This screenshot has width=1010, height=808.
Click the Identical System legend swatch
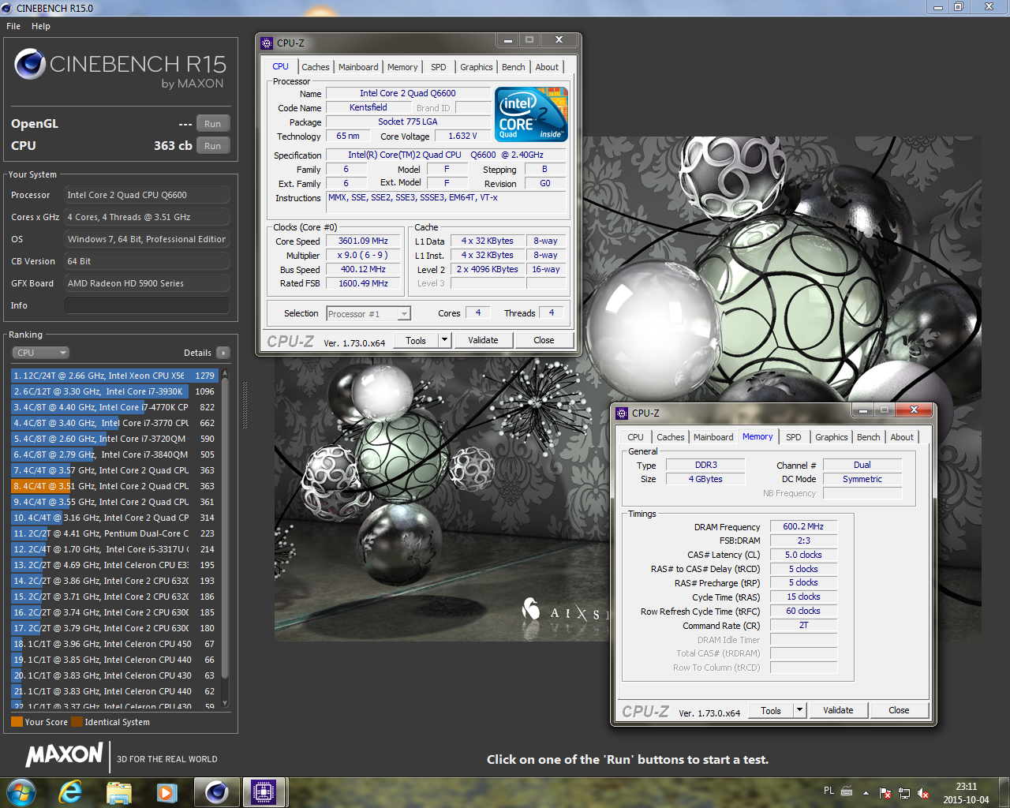pos(77,722)
